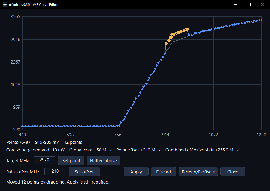
Task: Click the 598 x-axis label
Action: pyautogui.click(x=70, y=135)
